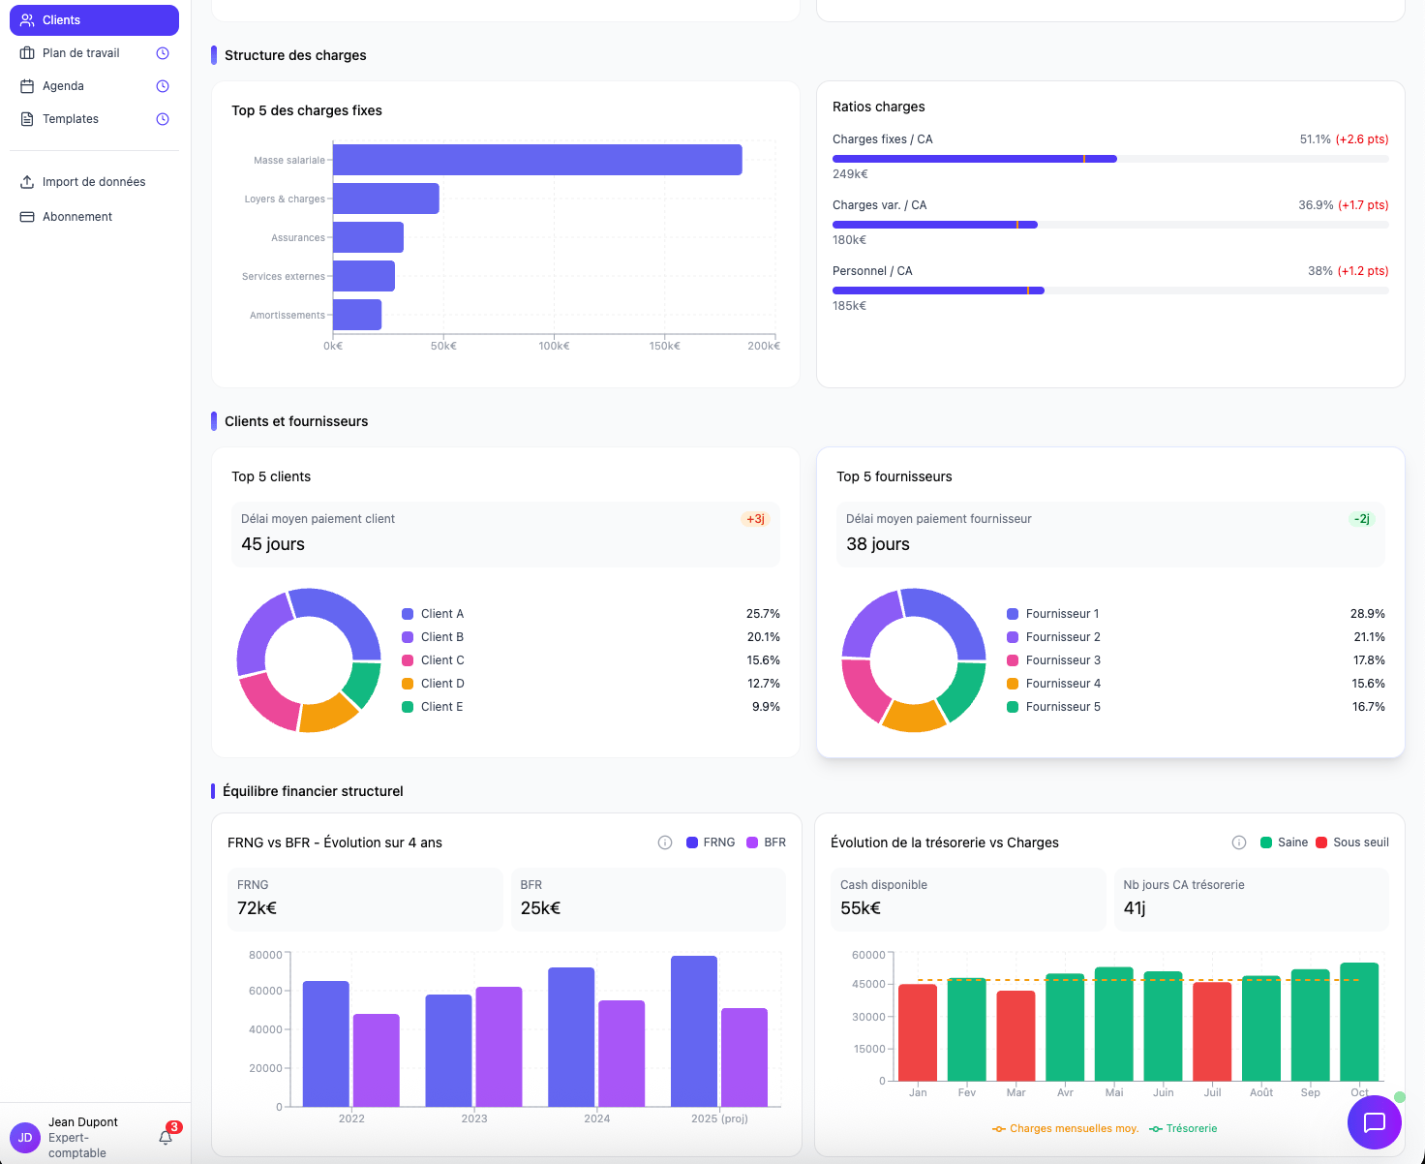
Task: Click the clock icon next to Agenda
Action: pyautogui.click(x=163, y=86)
